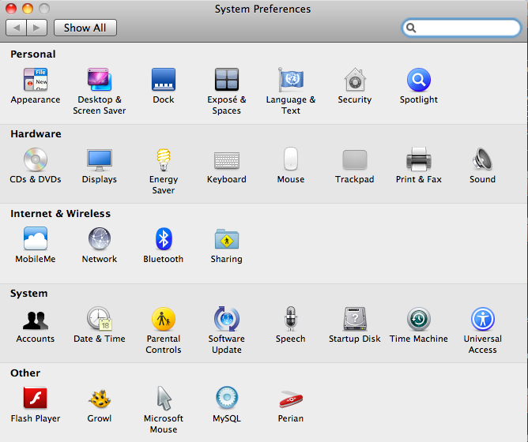Open Bluetooth settings
Screen dimensions: 528x442
(x=164, y=240)
